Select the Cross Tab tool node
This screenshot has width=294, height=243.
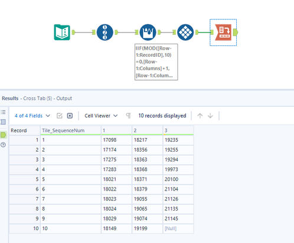click(223, 32)
